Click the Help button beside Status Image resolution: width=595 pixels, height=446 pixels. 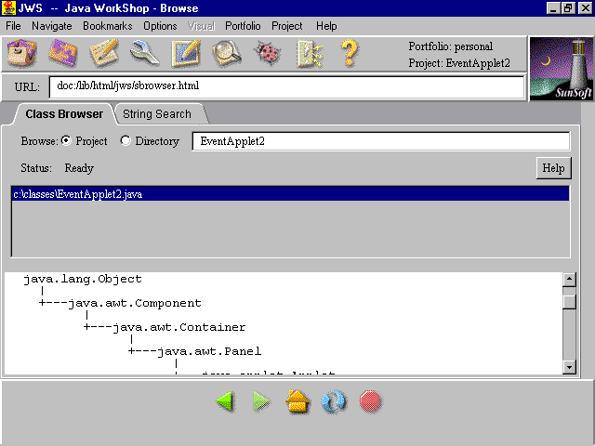[x=553, y=168]
